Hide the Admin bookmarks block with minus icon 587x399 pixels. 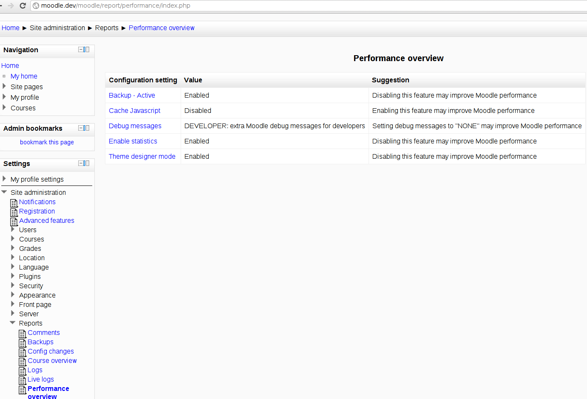pyautogui.click(x=81, y=128)
